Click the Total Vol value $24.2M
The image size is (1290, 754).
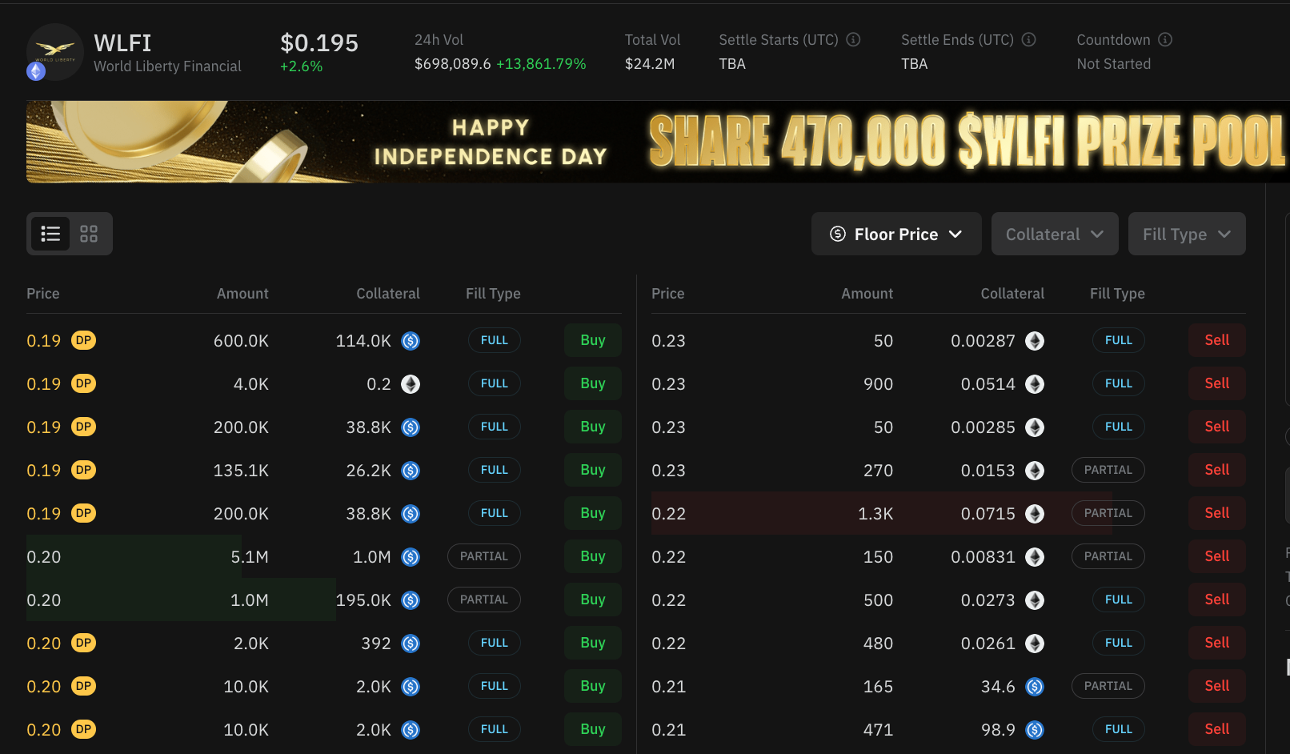[650, 64]
